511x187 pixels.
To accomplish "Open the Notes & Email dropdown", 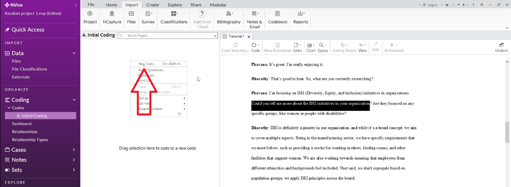I will 255,19.
